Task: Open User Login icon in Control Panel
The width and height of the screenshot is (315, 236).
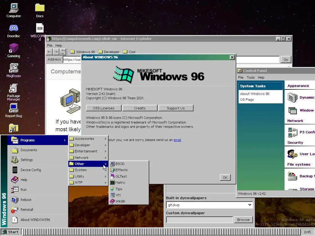Action: [293, 154]
